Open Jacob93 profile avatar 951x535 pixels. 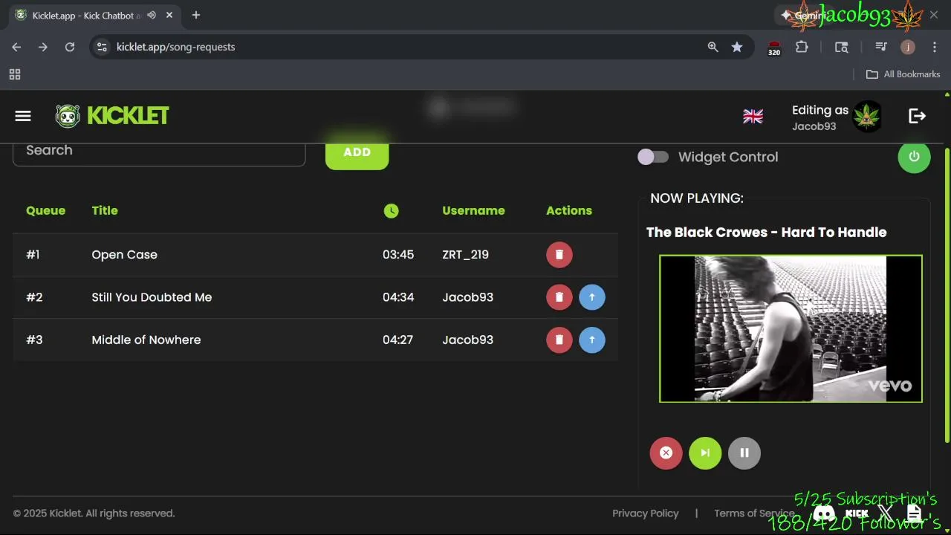pyautogui.click(x=866, y=117)
